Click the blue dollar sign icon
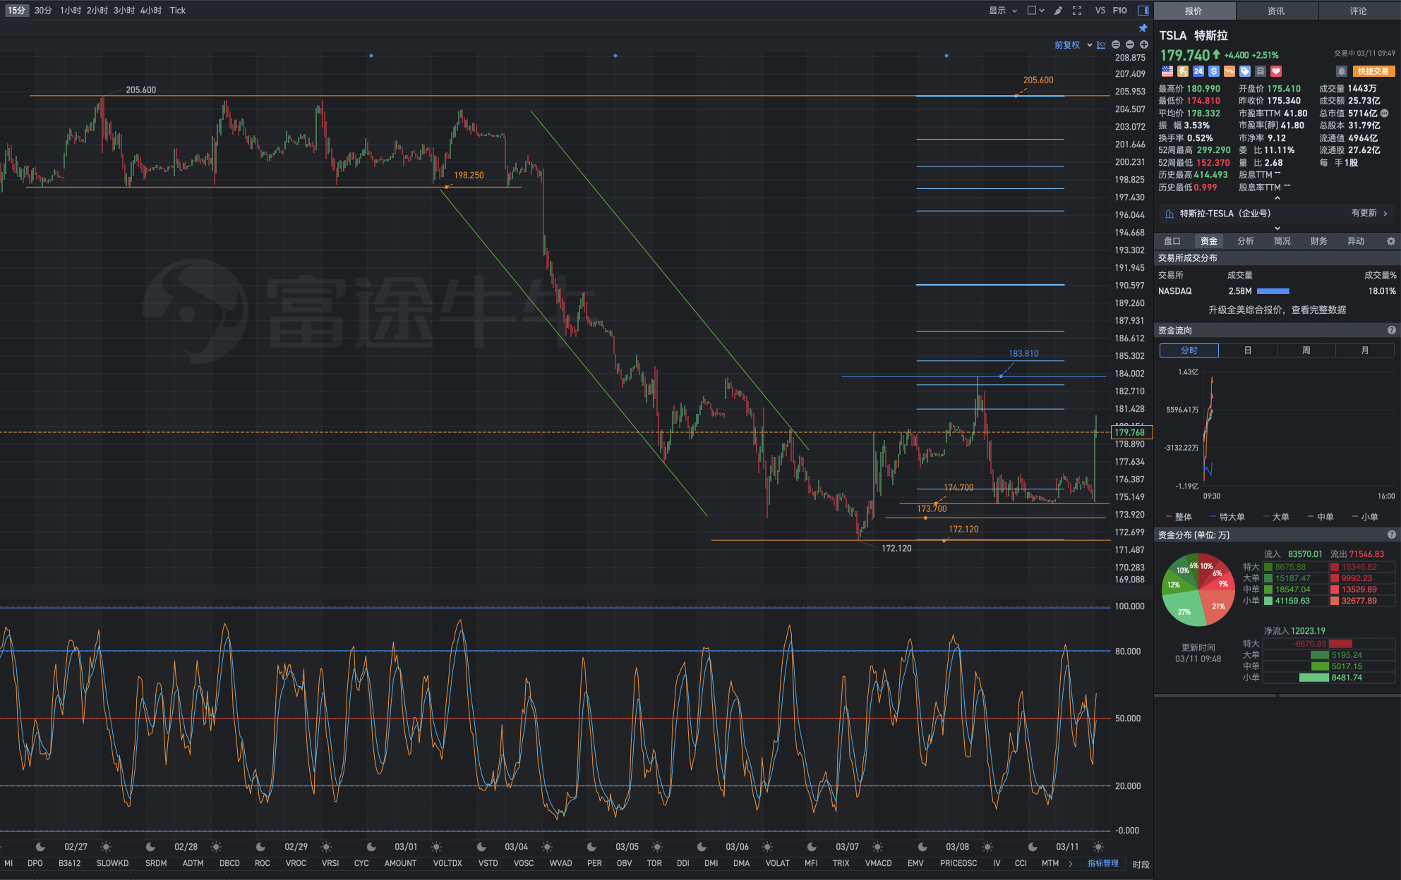The height and width of the screenshot is (880, 1401). pos(1214,71)
